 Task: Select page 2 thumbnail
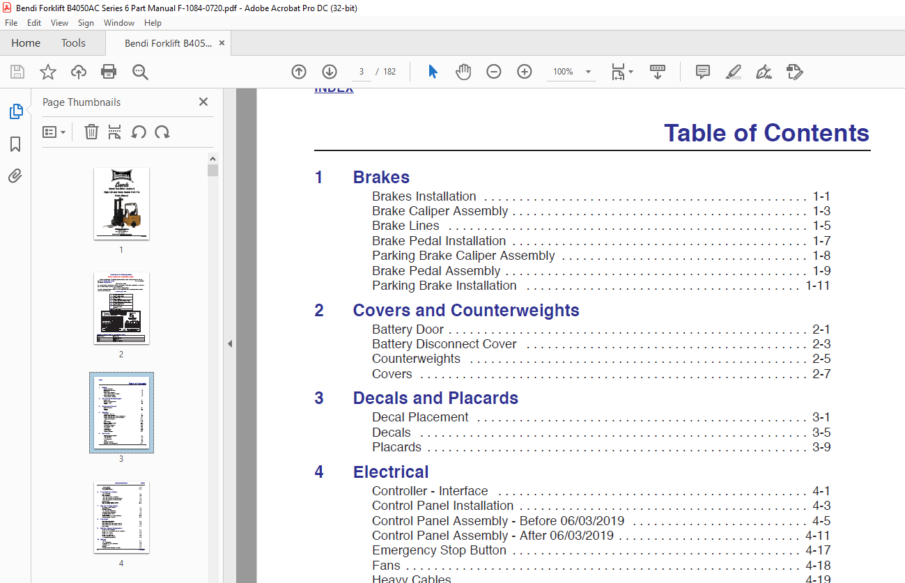click(121, 308)
